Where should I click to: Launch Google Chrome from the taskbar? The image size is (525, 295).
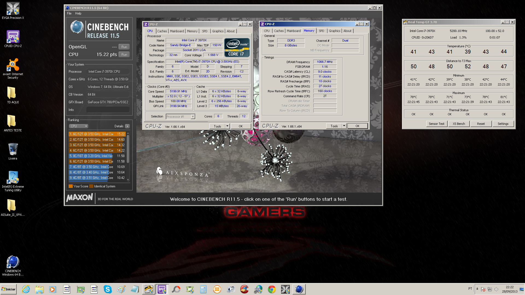point(272,289)
